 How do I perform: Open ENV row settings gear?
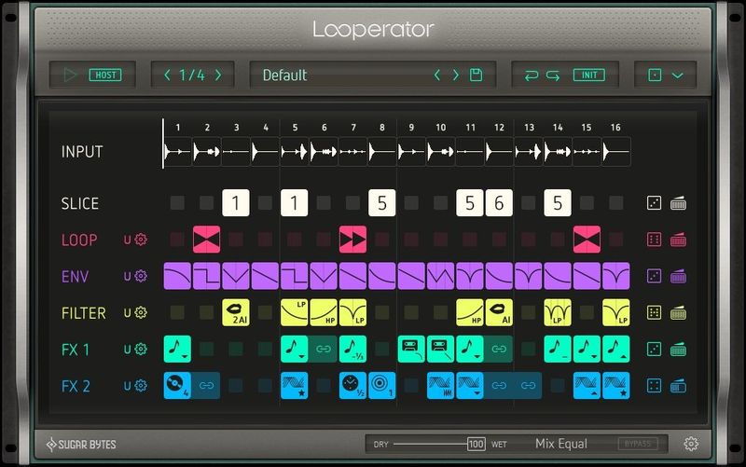[x=141, y=276]
